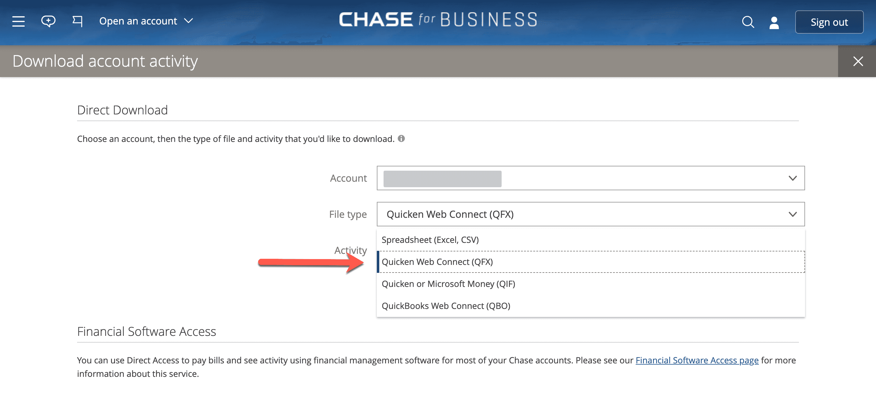Viewport: 876px width, 416px height.
Task: Click the Direct Download heading
Action: point(122,110)
